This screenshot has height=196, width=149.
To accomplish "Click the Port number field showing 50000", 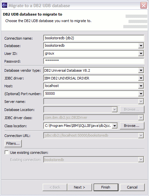I will (91, 94).
